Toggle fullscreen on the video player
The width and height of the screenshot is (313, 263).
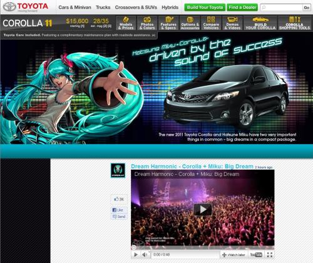tap(270, 254)
